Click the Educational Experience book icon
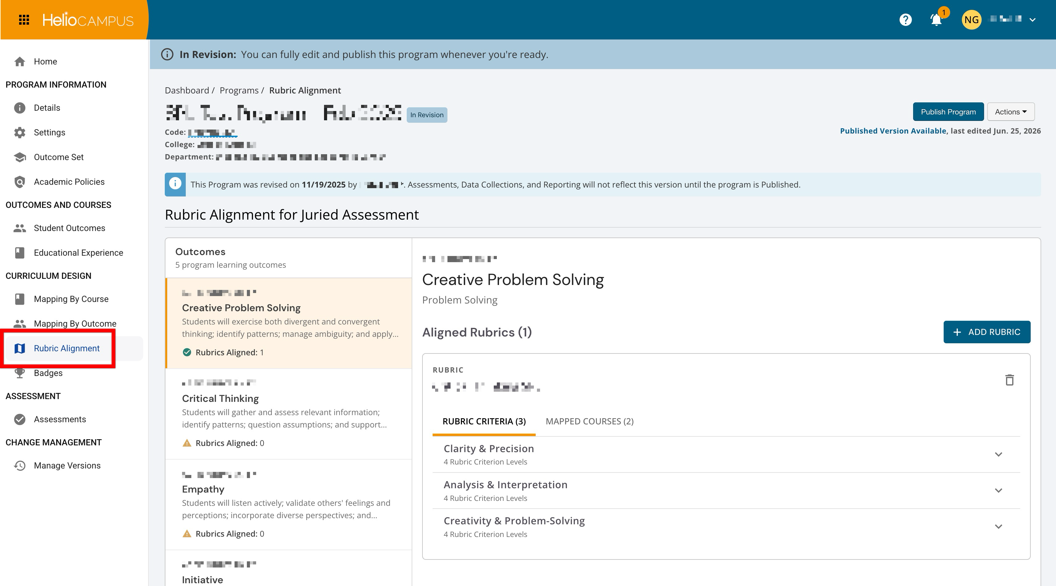The height and width of the screenshot is (586, 1056). point(20,253)
